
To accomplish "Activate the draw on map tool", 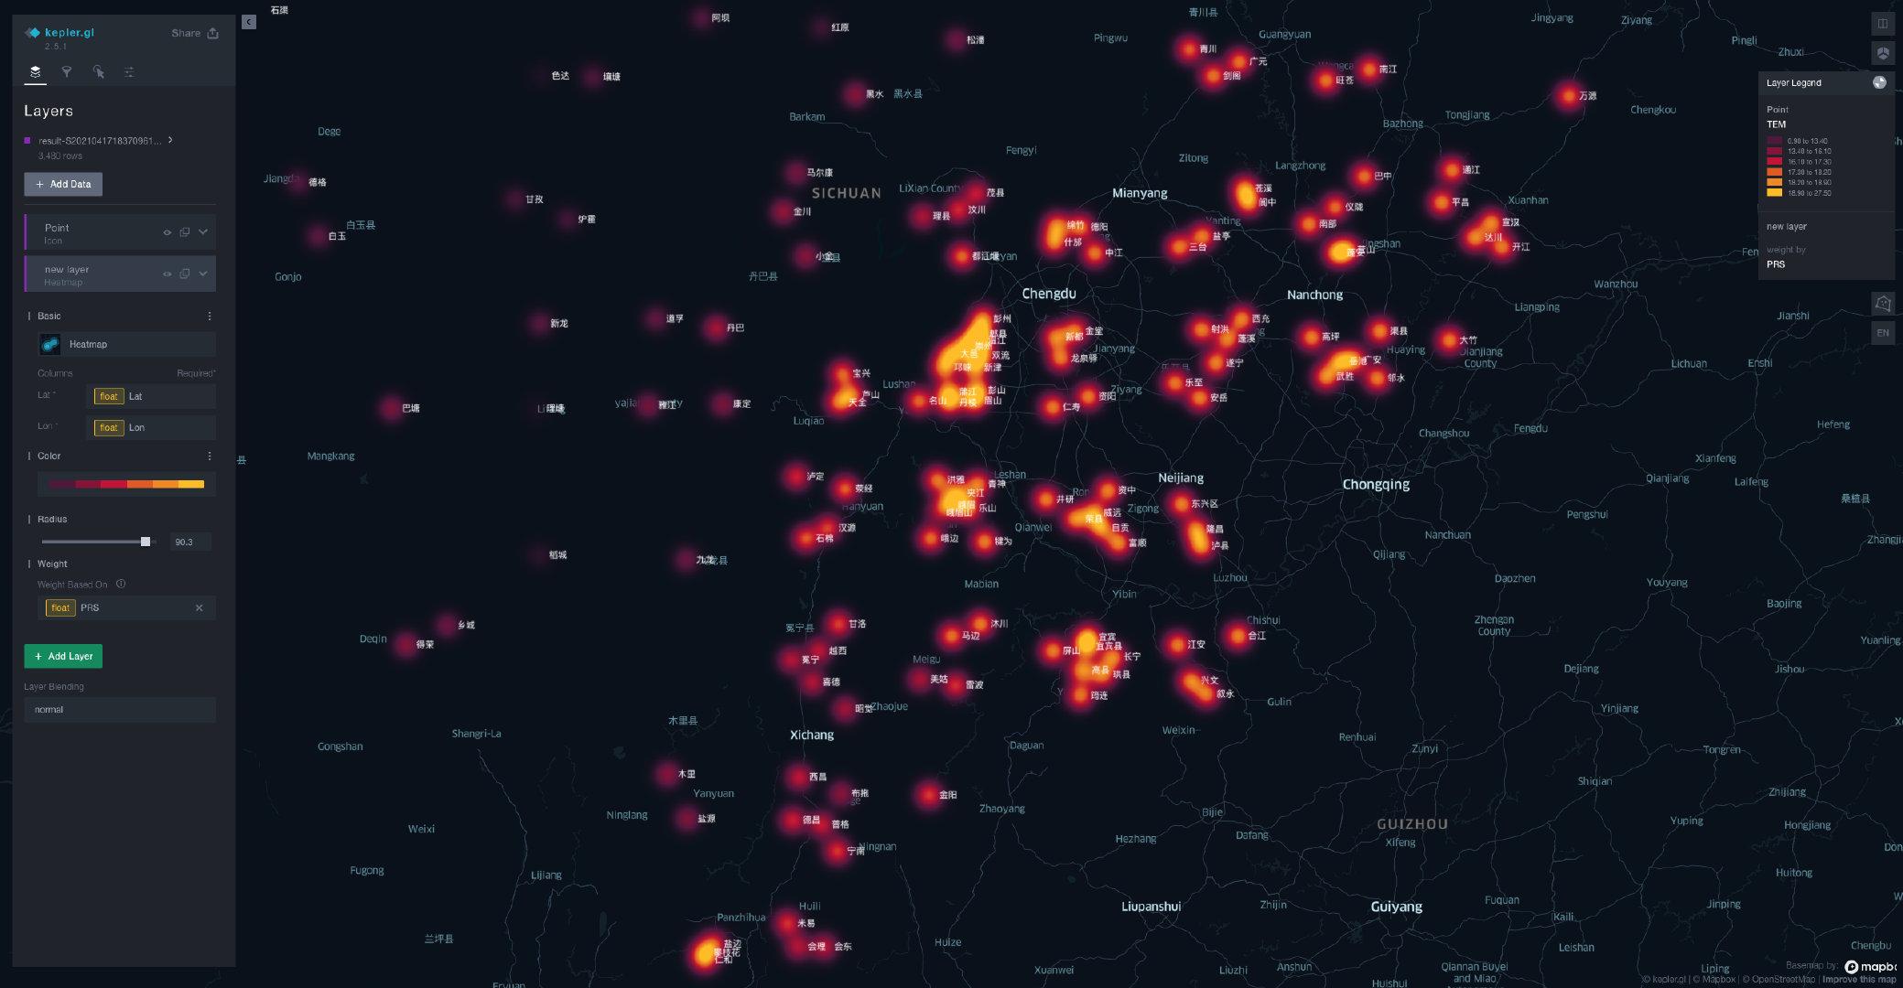I will tap(1882, 303).
